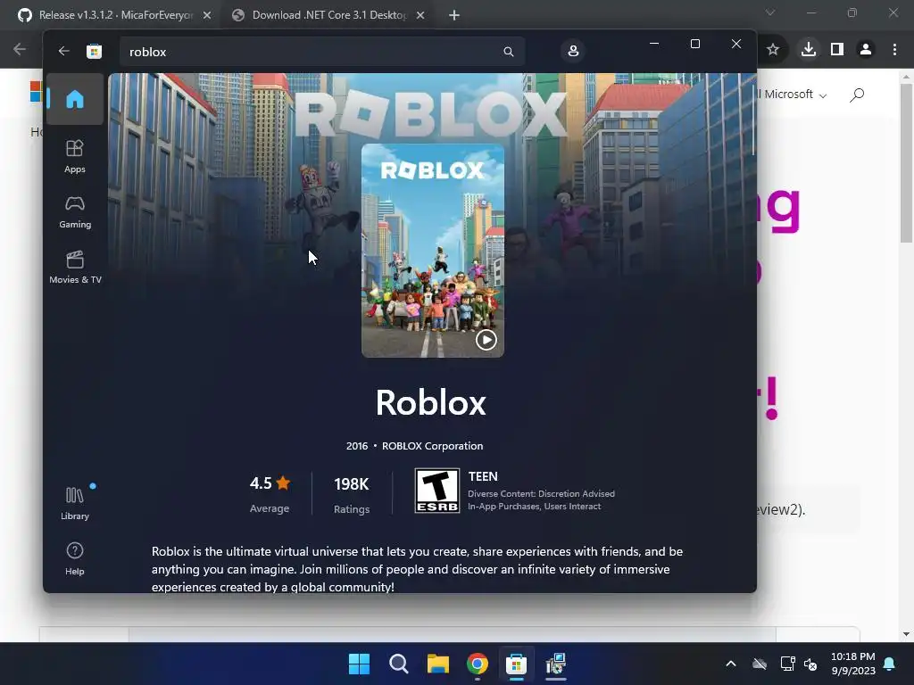The image size is (914, 685).
Task: Open Windows Start menu
Action: pos(359,664)
